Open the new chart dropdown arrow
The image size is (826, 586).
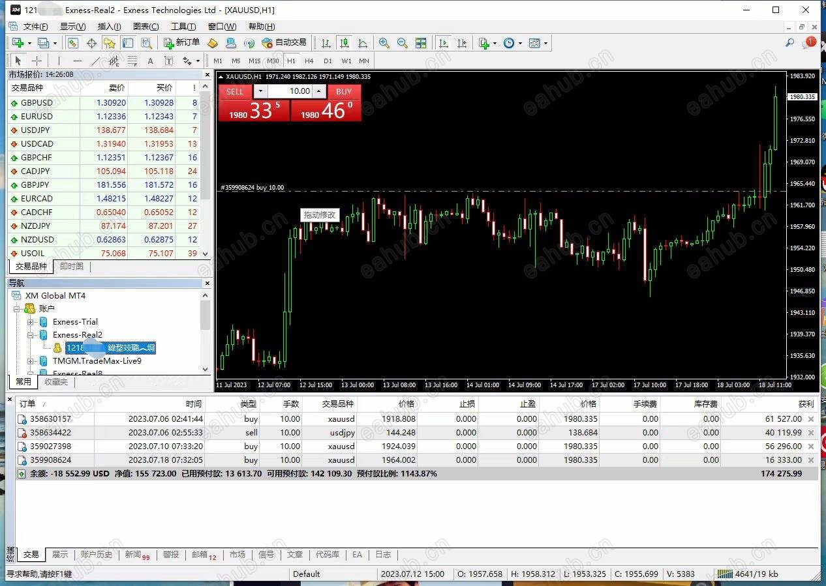(29, 43)
